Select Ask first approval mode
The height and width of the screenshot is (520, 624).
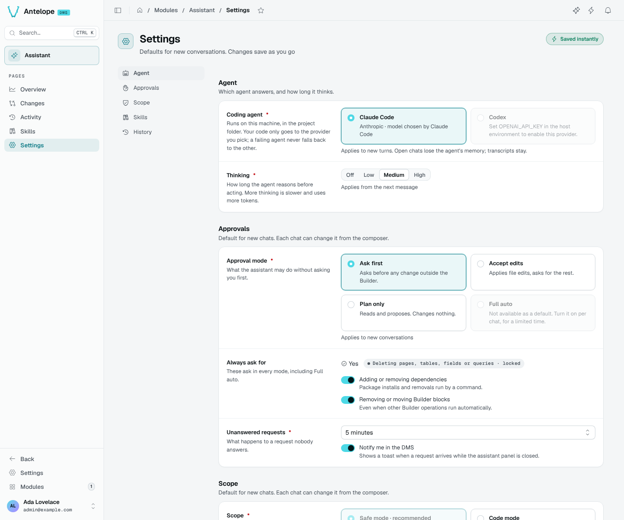tap(403, 272)
